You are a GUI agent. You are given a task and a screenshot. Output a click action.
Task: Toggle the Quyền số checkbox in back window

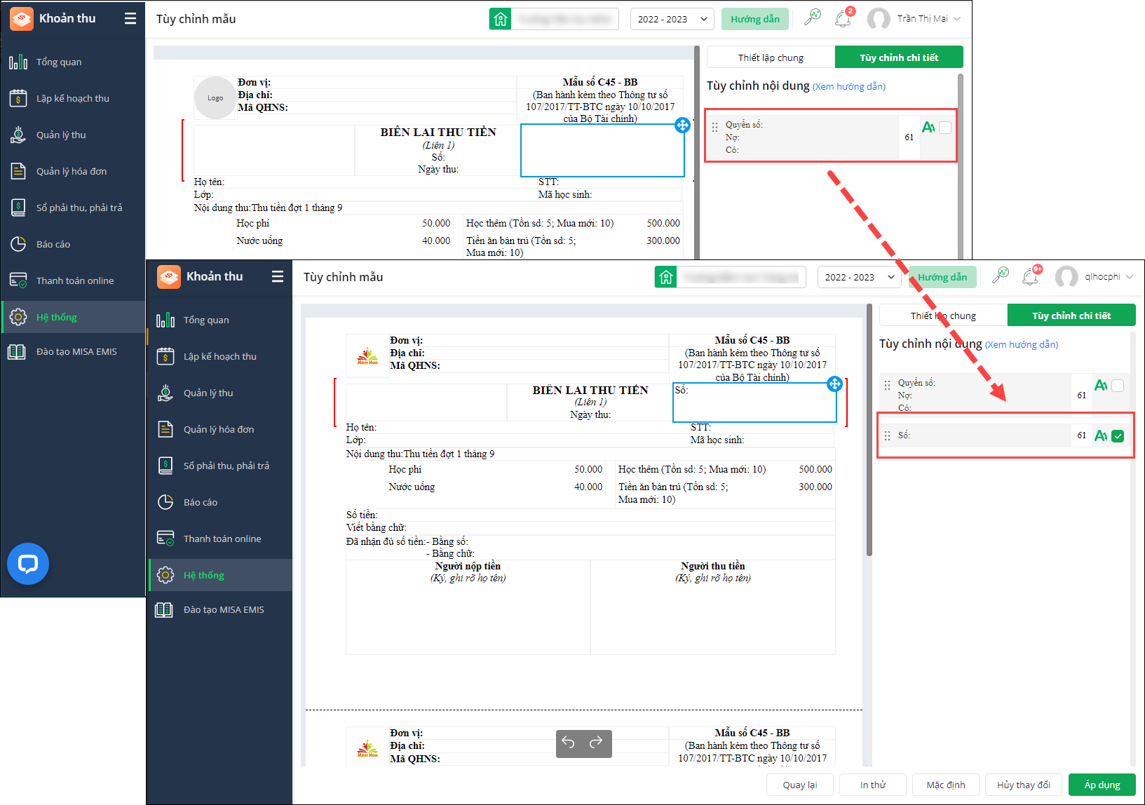(x=945, y=128)
